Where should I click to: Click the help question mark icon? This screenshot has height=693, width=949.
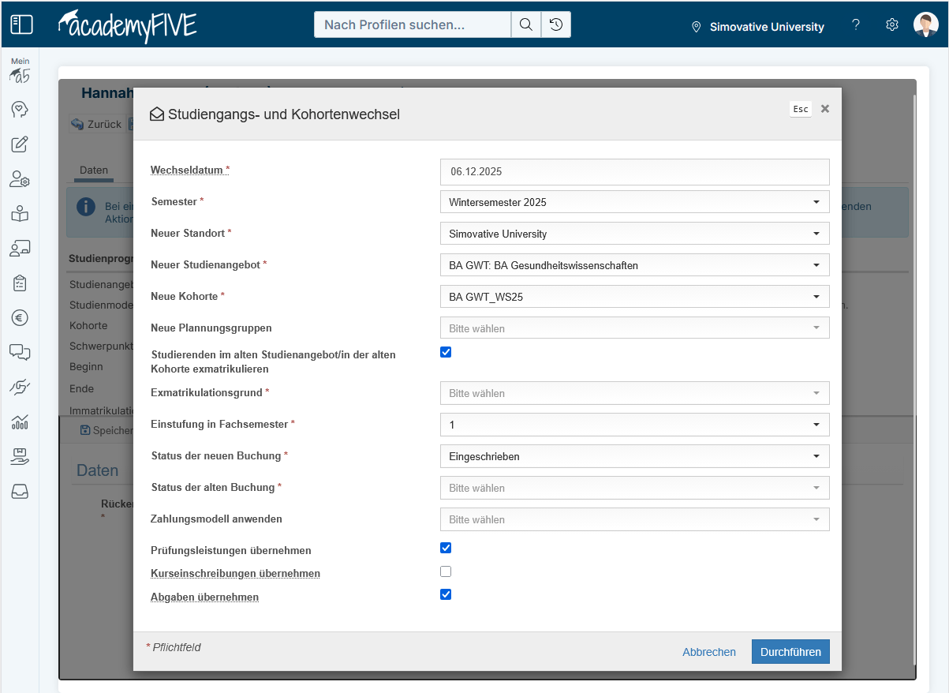(856, 24)
